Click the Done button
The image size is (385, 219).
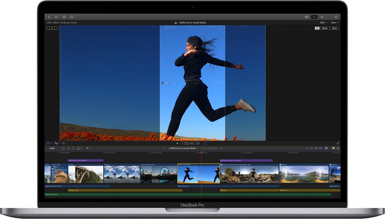(x=334, y=28)
